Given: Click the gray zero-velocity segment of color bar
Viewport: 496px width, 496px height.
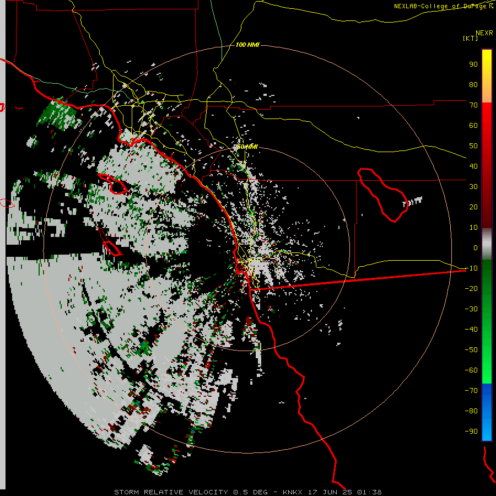Looking at the screenshot, I should (x=487, y=244).
